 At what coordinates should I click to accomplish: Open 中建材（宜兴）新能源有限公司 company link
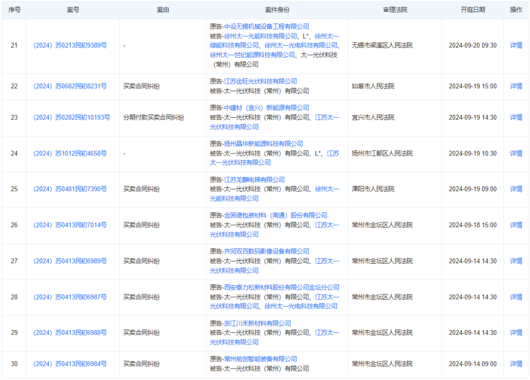coord(266,108)
